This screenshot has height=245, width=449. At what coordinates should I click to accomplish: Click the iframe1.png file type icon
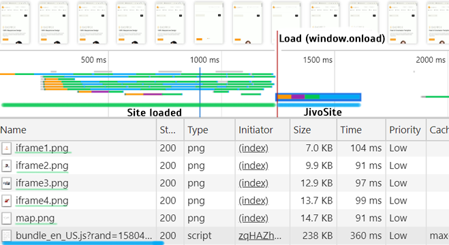point(7,148)
